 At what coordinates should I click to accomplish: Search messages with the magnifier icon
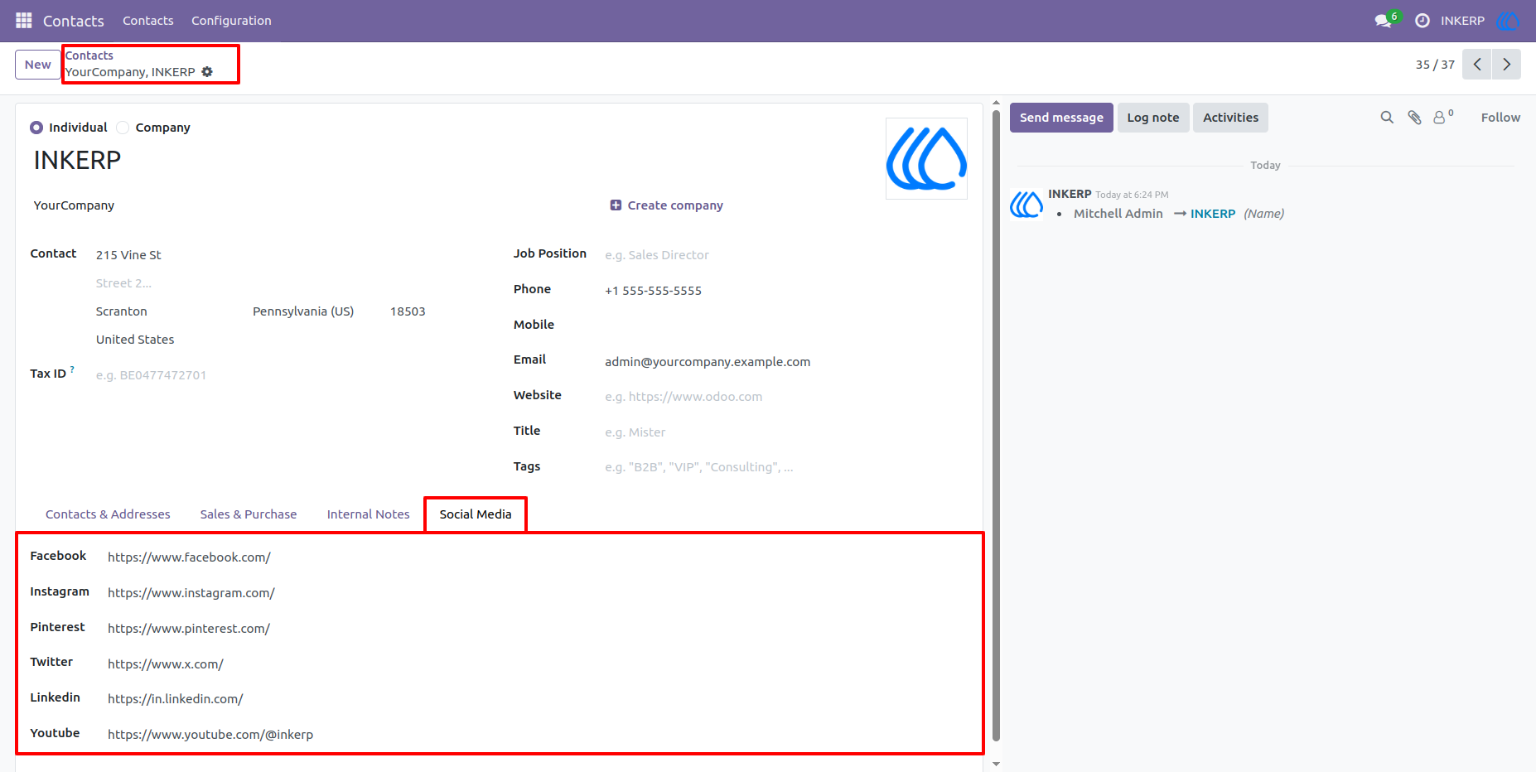[x=1386, y=118]
